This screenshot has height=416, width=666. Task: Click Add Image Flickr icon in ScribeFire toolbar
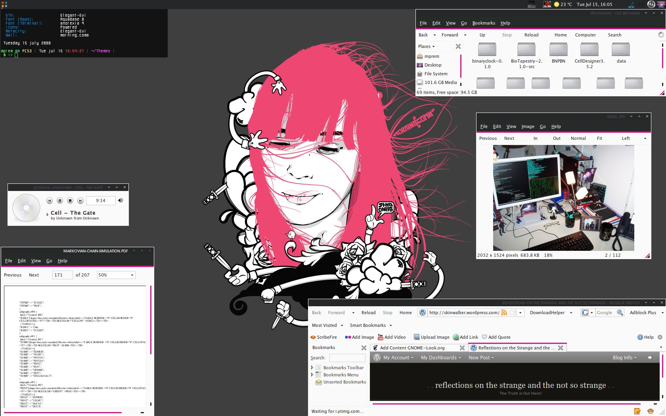(348, 337)
